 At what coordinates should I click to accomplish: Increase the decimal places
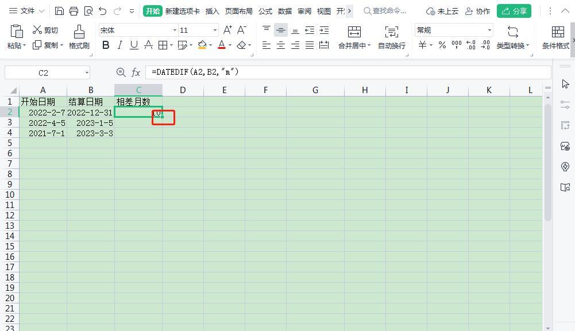click(x=471, y=45)
